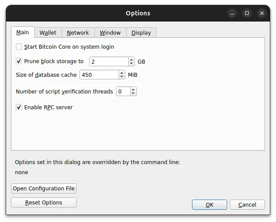Screen dimensions: 276x222
Task: Click the 'Prune block storage to' label
Action: (54, 61)
